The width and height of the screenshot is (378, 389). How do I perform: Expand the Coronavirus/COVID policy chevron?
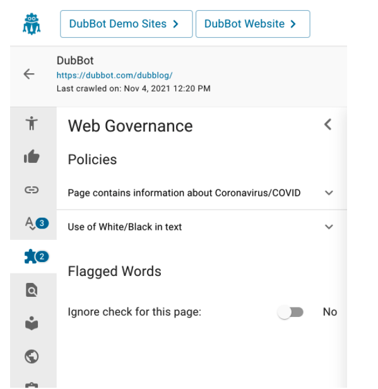point(329,193)
